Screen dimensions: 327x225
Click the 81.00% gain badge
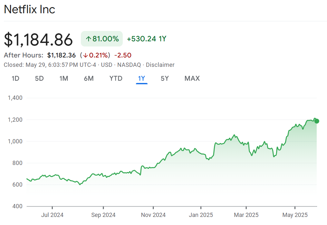tap(102, 39)
